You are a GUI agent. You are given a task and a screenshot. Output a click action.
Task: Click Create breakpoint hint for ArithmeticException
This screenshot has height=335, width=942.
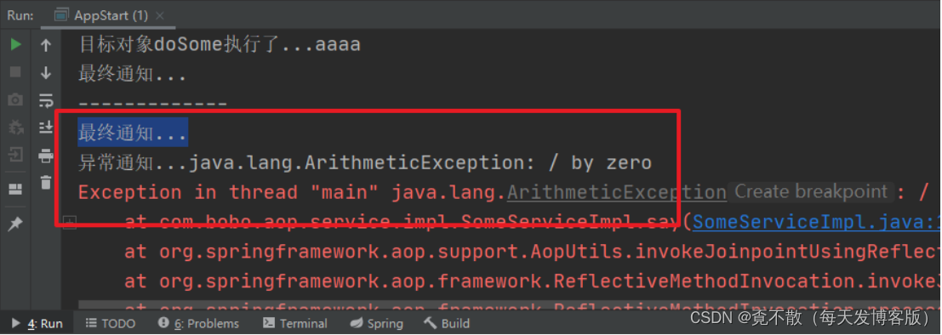(811, 192)
